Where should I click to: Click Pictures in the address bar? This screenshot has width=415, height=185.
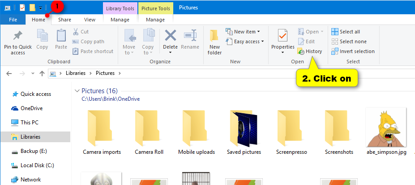click(x=105, y=73)
